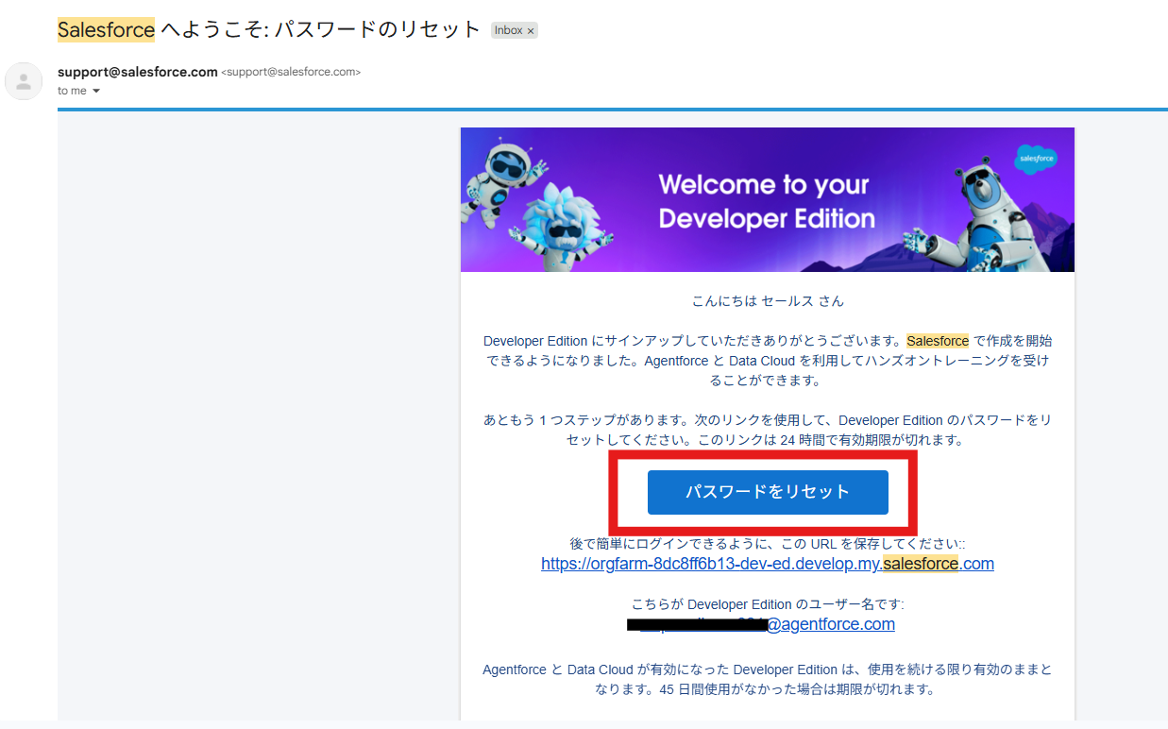Open the orgfarm develop.my.salesforce.com URL link
The width and height of the screenshot is (1168, 729).
click(768, 564)
